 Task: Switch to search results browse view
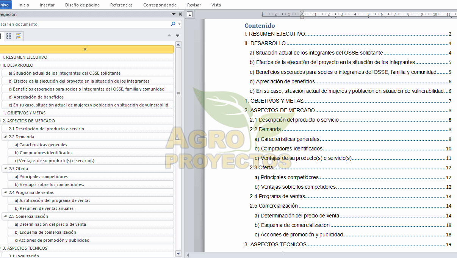(x=19, y=36)
